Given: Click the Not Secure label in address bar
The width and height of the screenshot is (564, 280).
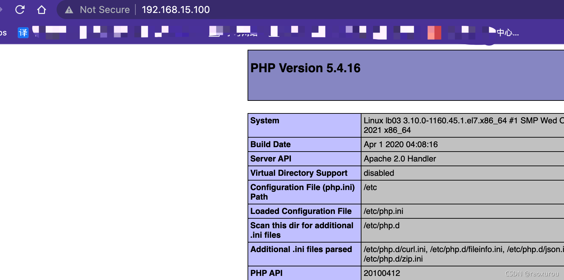Looking at the screenshot, I should (105, 10).
